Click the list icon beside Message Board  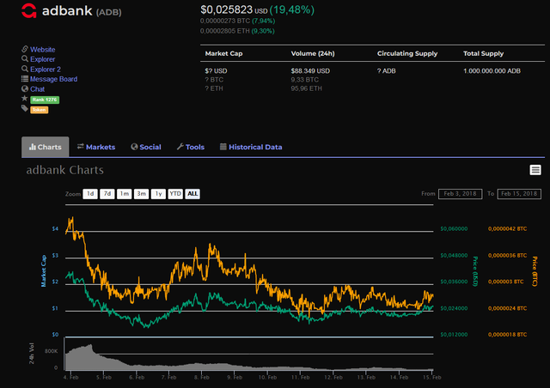25,78
